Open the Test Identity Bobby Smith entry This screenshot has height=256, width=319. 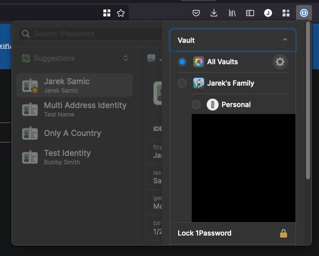[74, 157]
